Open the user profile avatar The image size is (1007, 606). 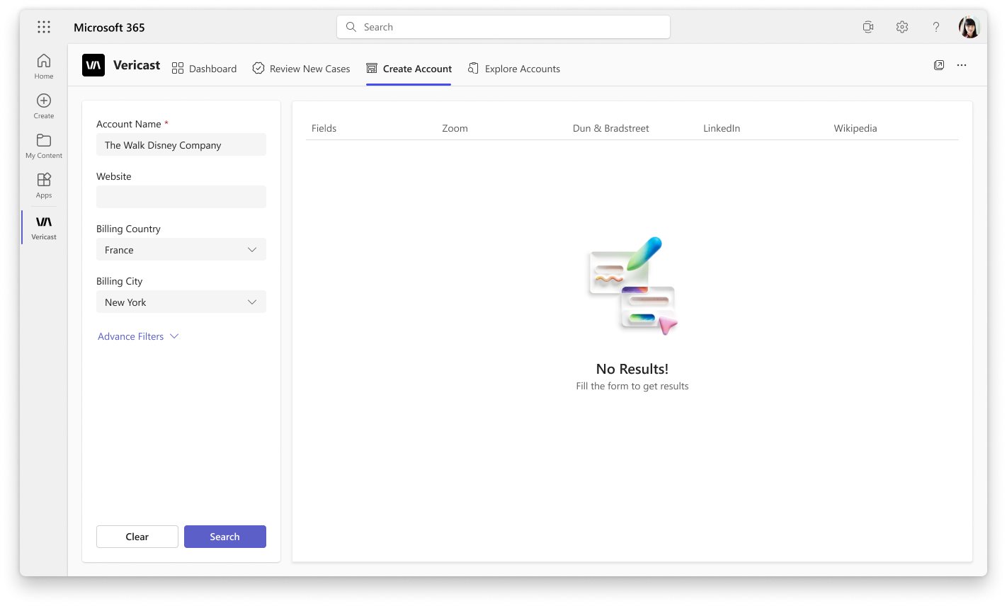[x=969, y=27]
